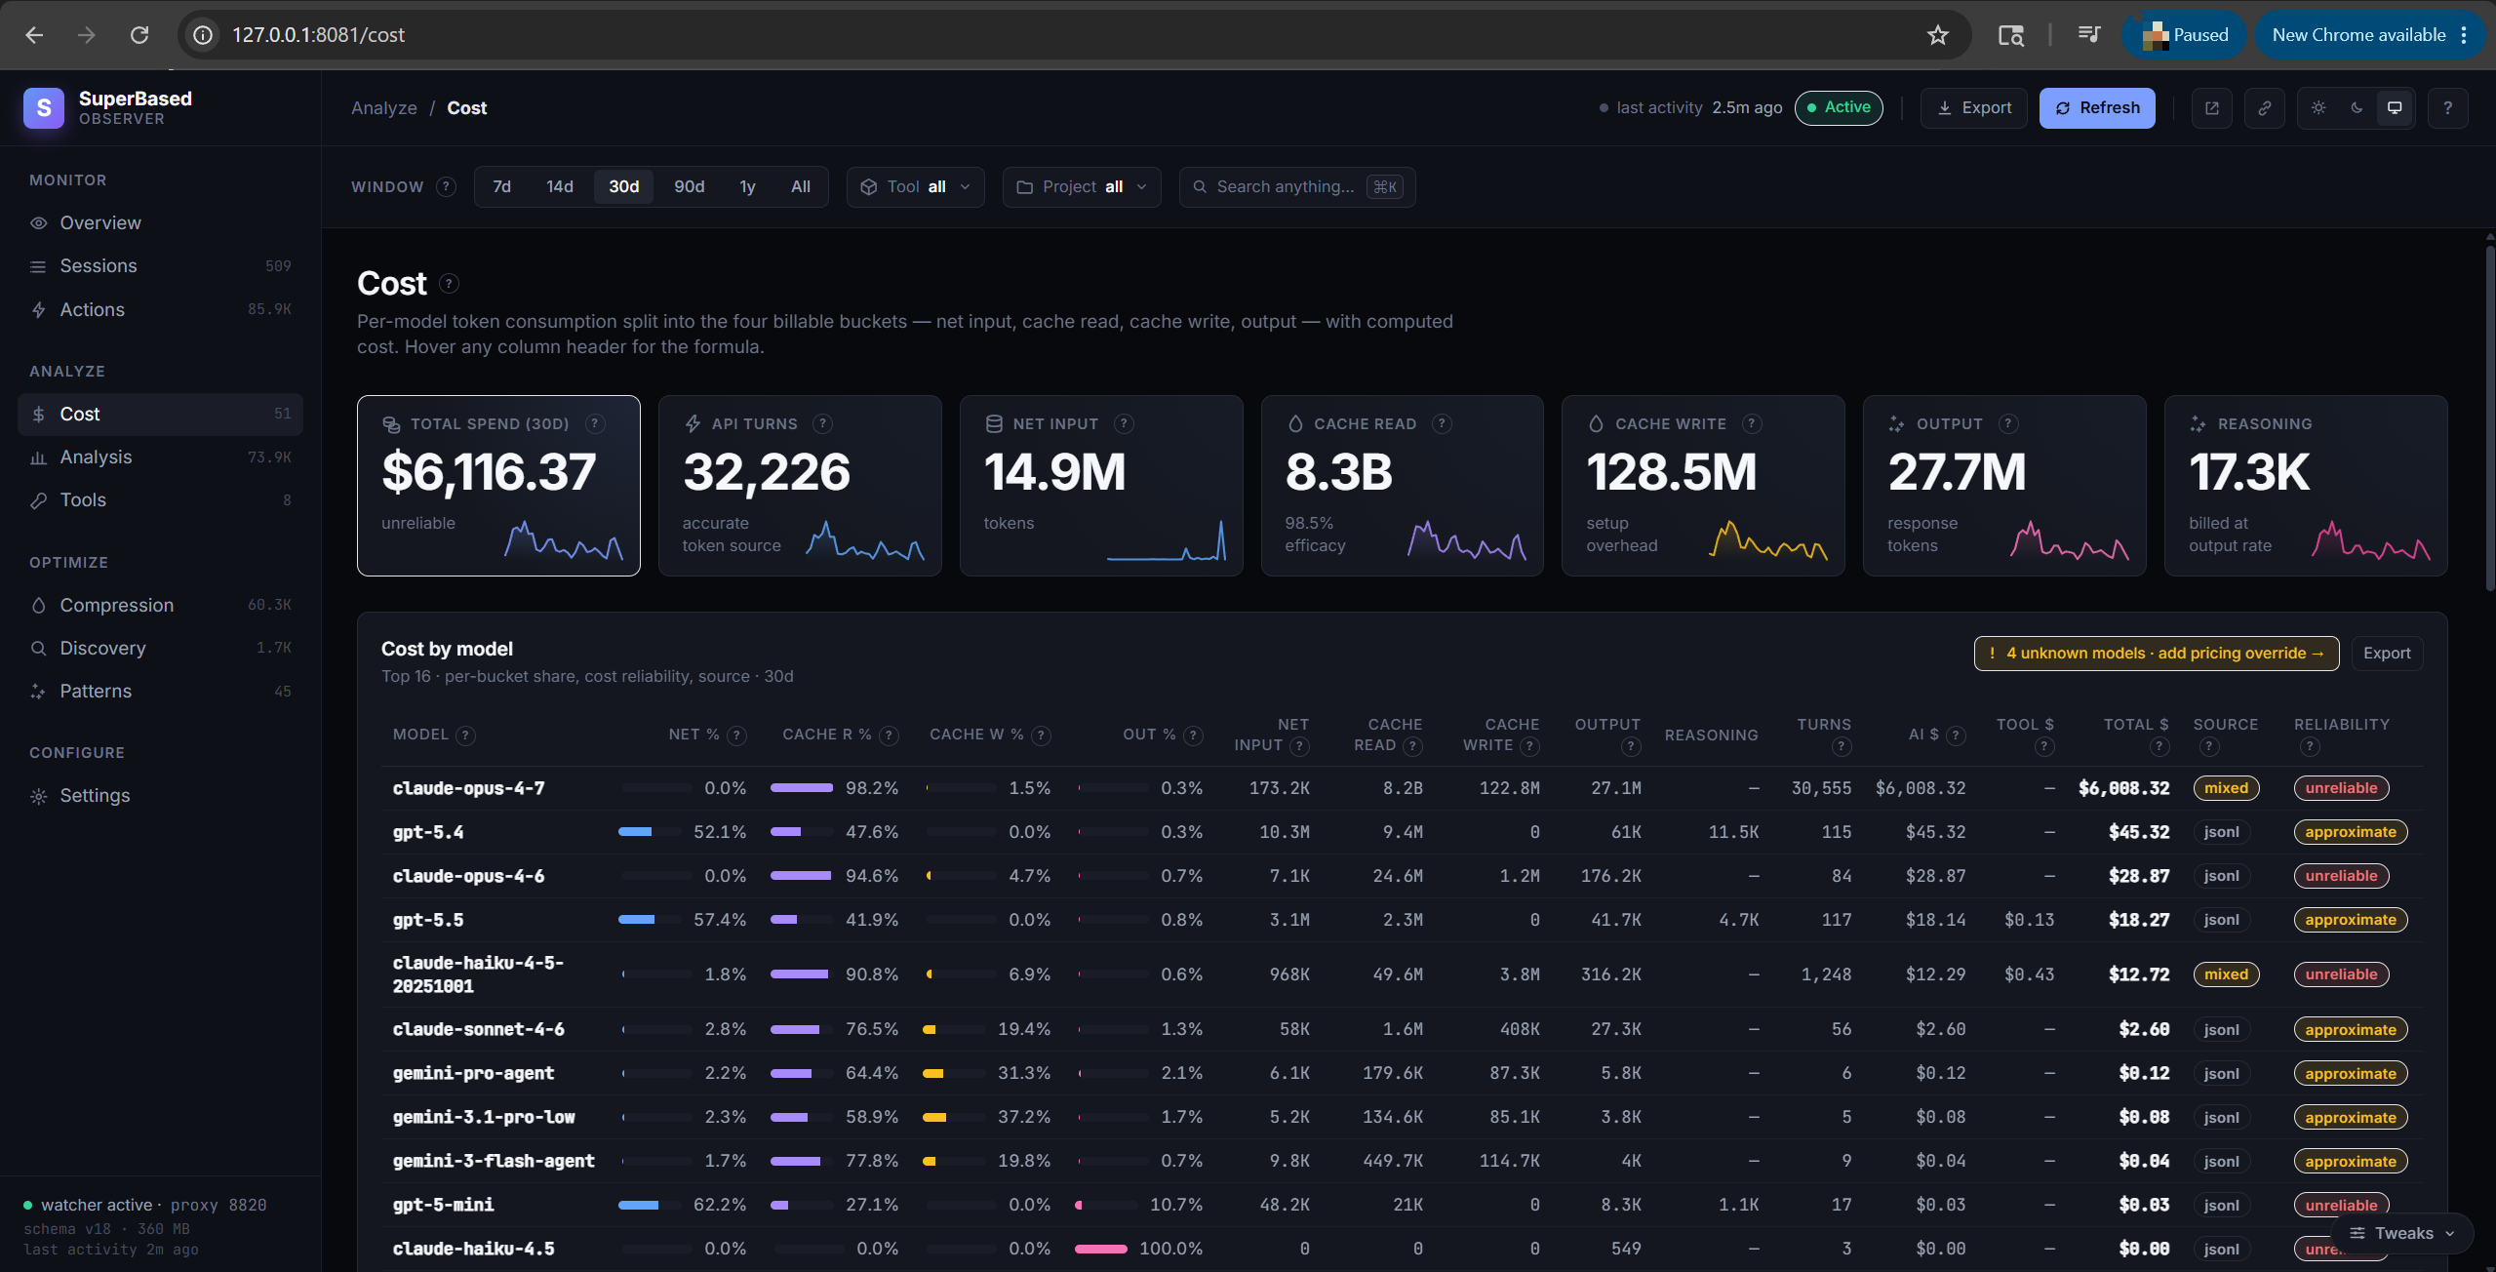The height and width of the screenshot is (1272, 2496).
Task: Open Discovery in the sidebar
Action: (161, 648)
